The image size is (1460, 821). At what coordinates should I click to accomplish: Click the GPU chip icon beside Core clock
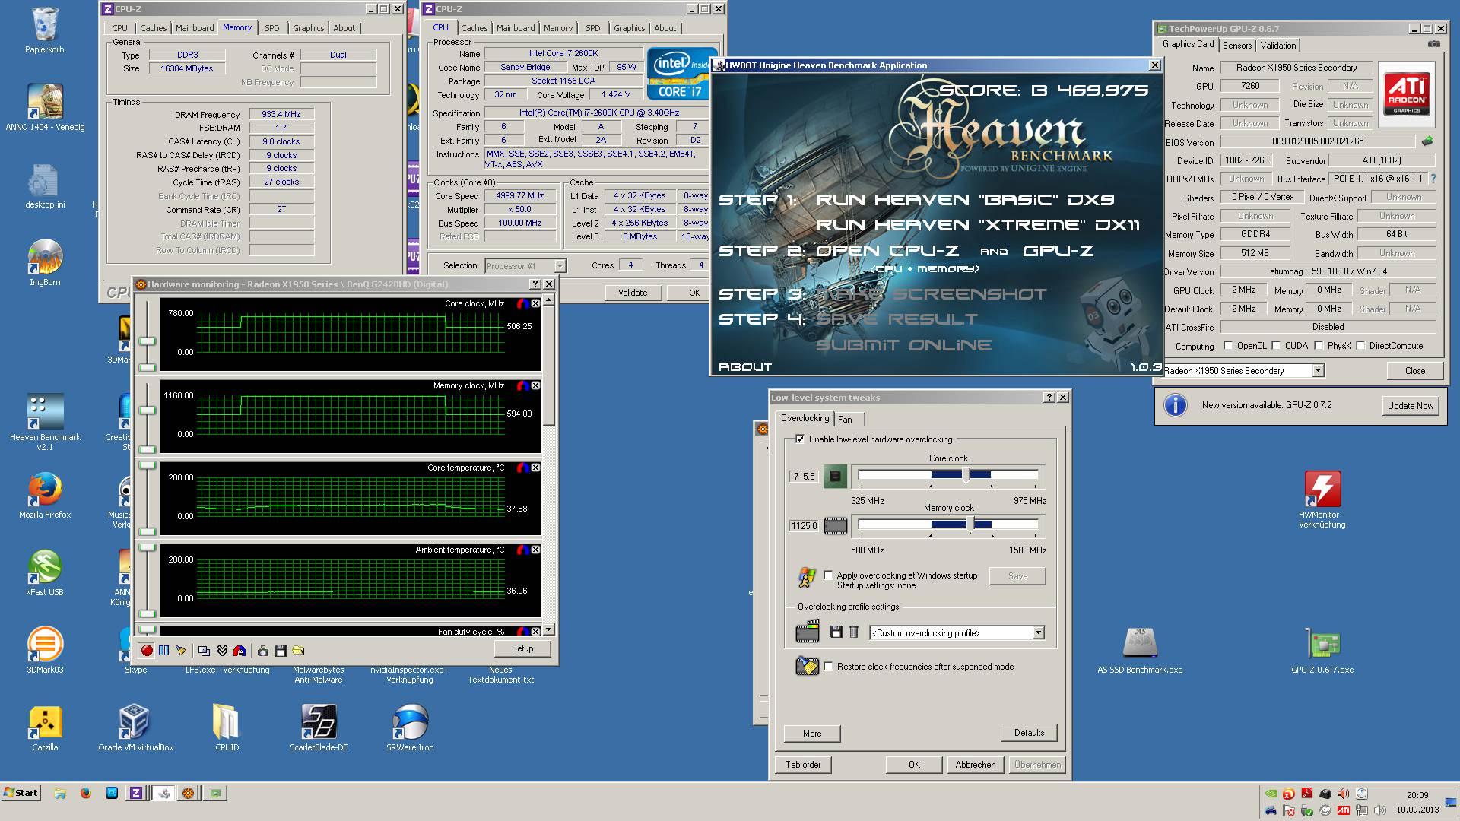(x=835, y=477)
